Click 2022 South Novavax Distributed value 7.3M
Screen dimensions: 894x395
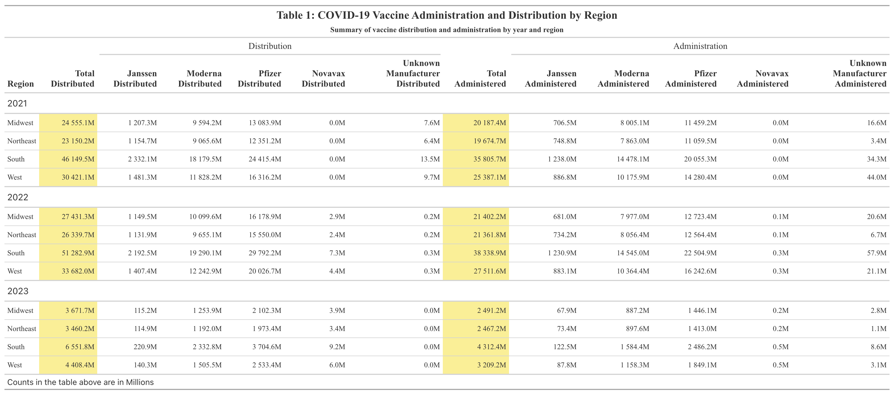pos(337,253)
